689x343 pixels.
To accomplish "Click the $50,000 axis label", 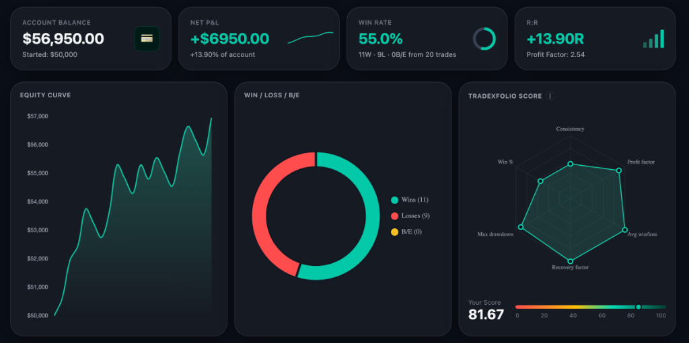I will (x=38, y=315).
